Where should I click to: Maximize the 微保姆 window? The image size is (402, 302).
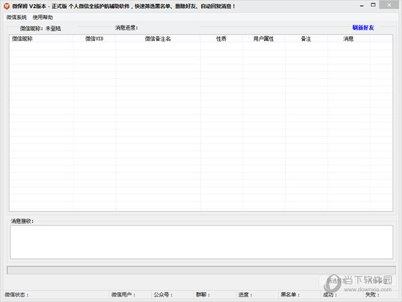[x=373, y=5]
